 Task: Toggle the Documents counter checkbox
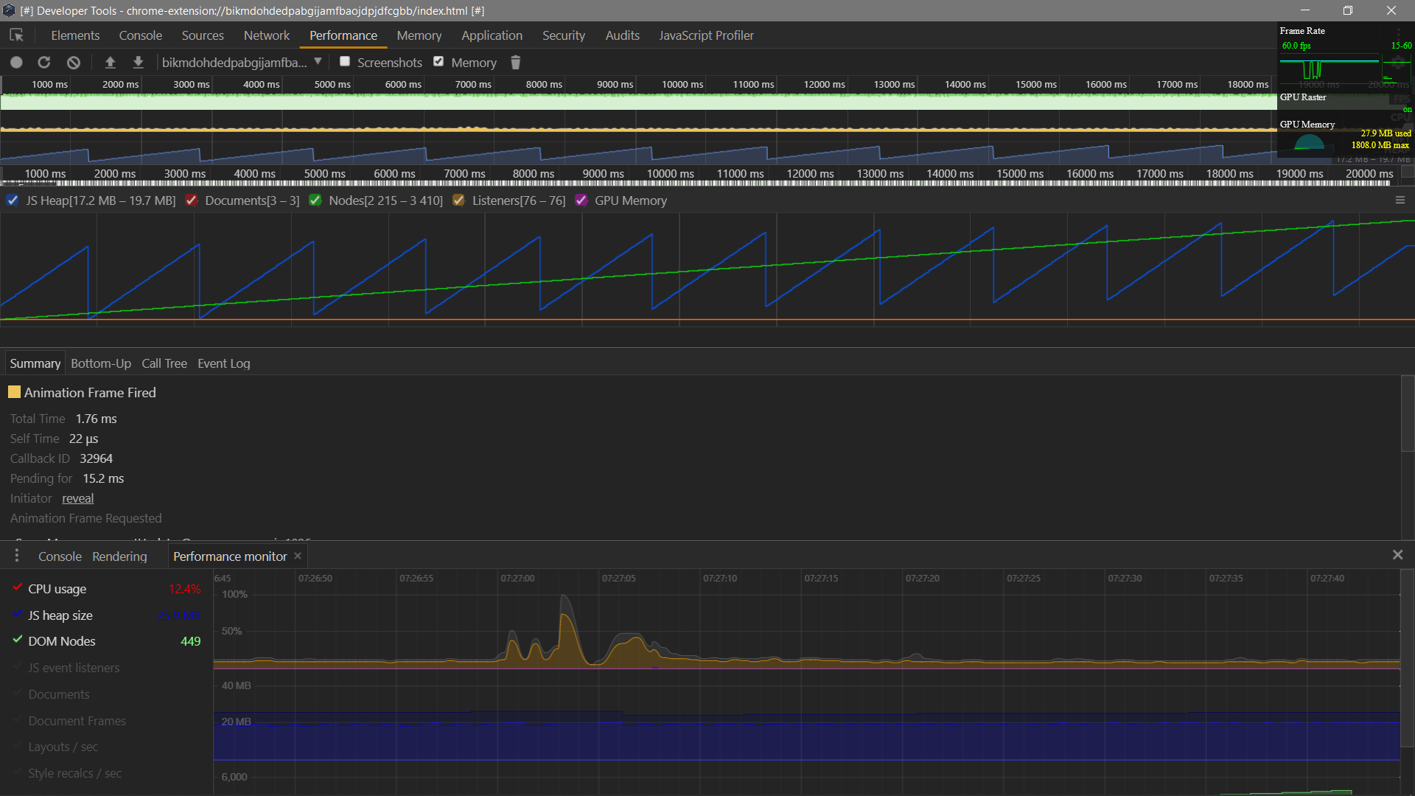[191, 200]
